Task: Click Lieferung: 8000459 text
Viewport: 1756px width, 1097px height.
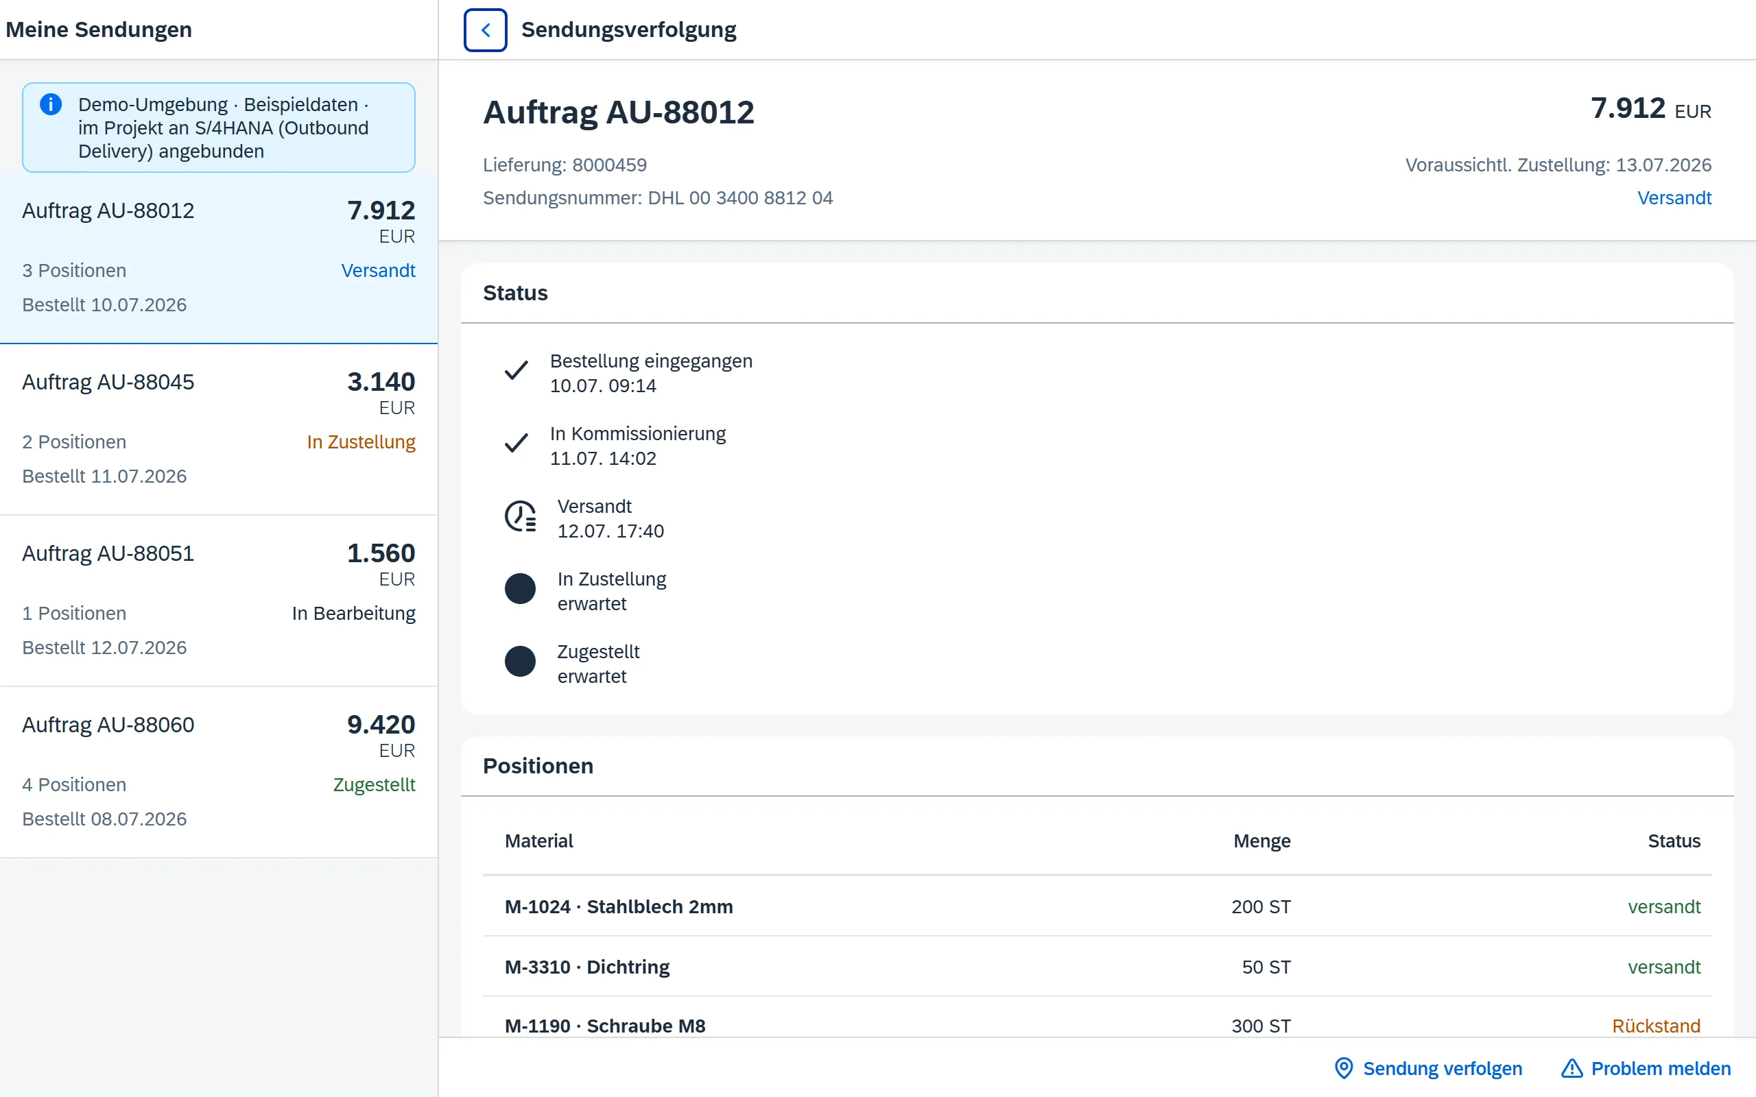Action: point(565,165)
